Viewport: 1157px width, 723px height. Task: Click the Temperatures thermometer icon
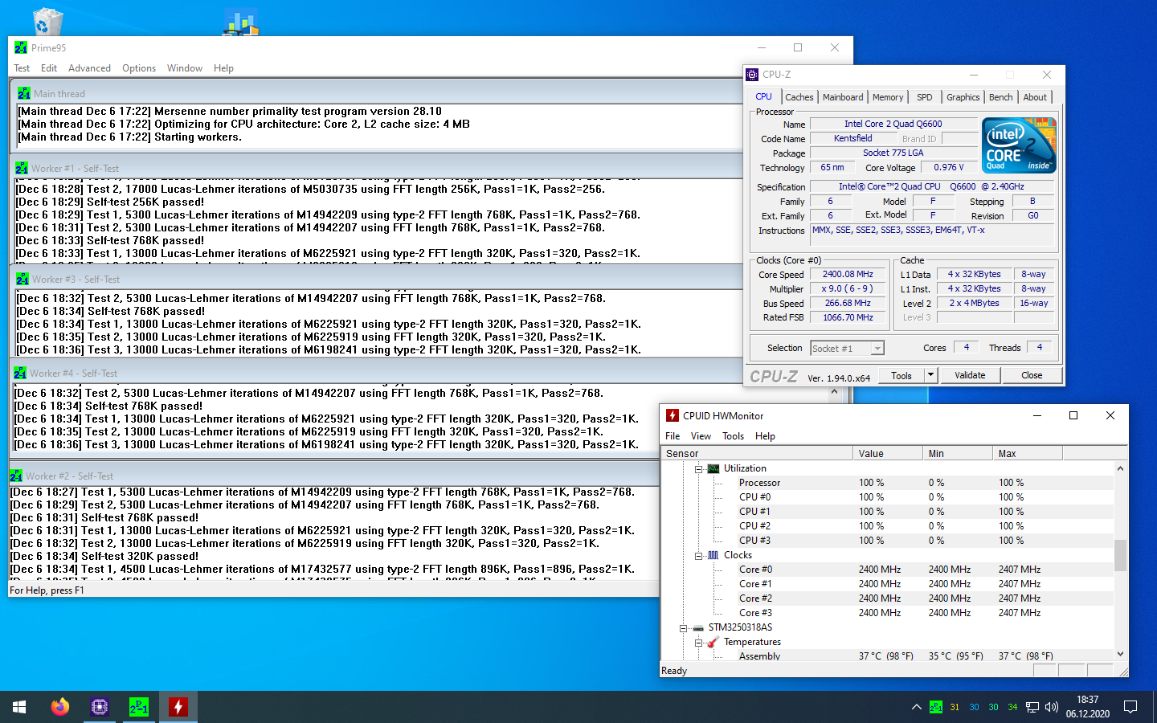(x=713, y=642)
